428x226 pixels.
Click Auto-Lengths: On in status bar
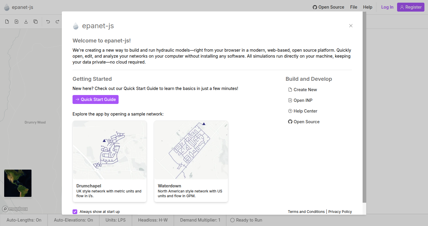tap(24, 220)
